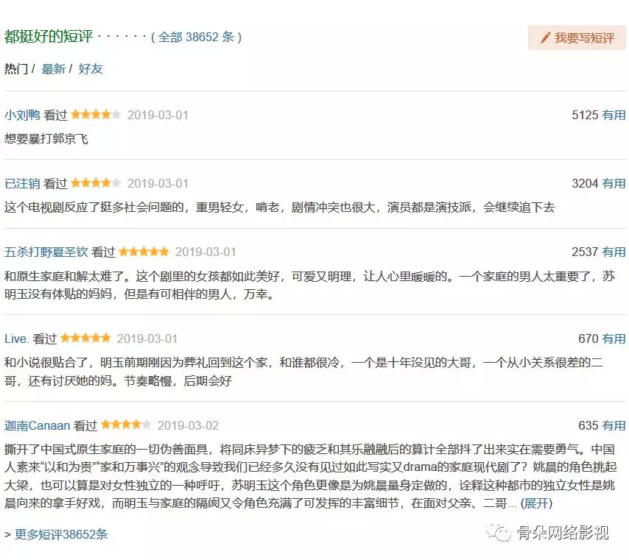Click the 我要写短评 button
Viewport: 629px width, 560px height.
pyautogui.click(x=577, y=38)
